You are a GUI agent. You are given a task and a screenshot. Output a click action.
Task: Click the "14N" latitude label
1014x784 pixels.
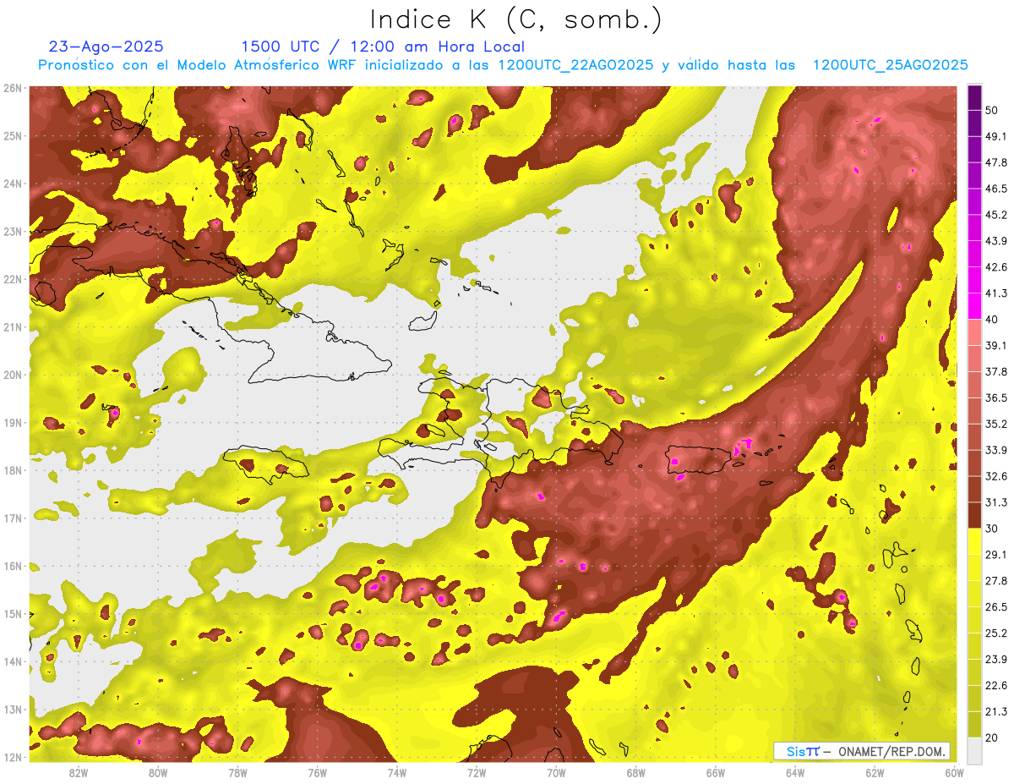[x=13, y=661]
